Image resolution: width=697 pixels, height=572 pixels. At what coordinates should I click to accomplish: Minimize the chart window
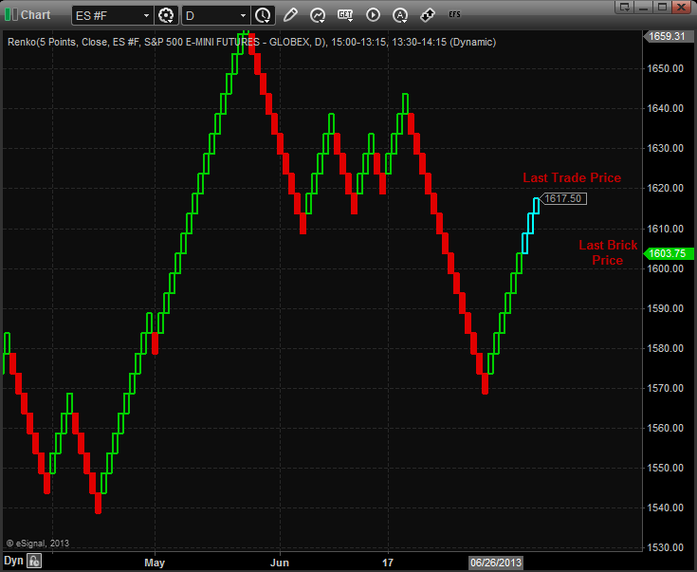(x=644, y=7)
